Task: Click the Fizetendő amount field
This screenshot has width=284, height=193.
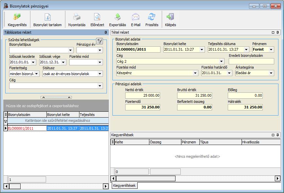Action: pyautogui.click(x=142, y=107)
